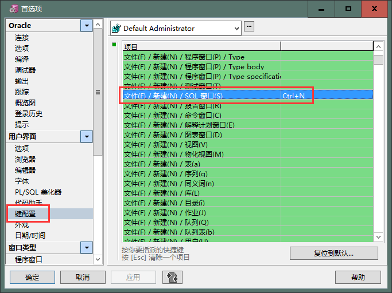The width and height of the screenshot is (392, 293).
Task: Open the 编辑器 preferences page
Action: tap(25, 171)
